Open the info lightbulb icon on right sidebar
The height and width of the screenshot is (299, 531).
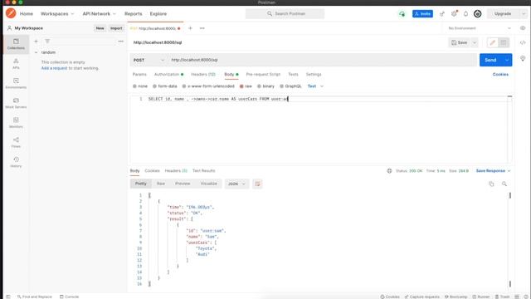click(x=523, y=59)
